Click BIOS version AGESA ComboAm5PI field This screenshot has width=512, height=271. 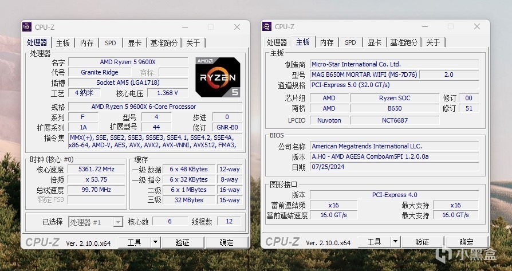pos(395,156)
